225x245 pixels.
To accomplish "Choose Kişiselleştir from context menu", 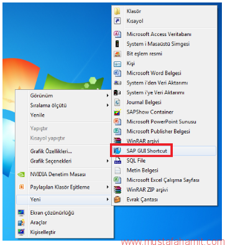I will point(65,232).
